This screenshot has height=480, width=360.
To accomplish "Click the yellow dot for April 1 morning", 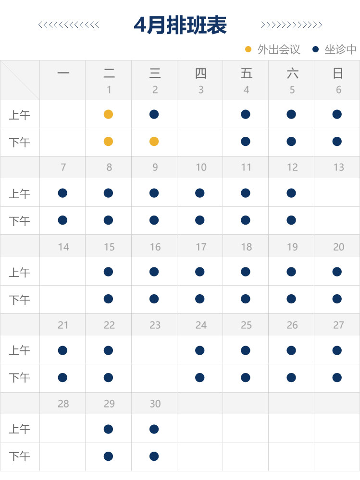I will (108, 115).
